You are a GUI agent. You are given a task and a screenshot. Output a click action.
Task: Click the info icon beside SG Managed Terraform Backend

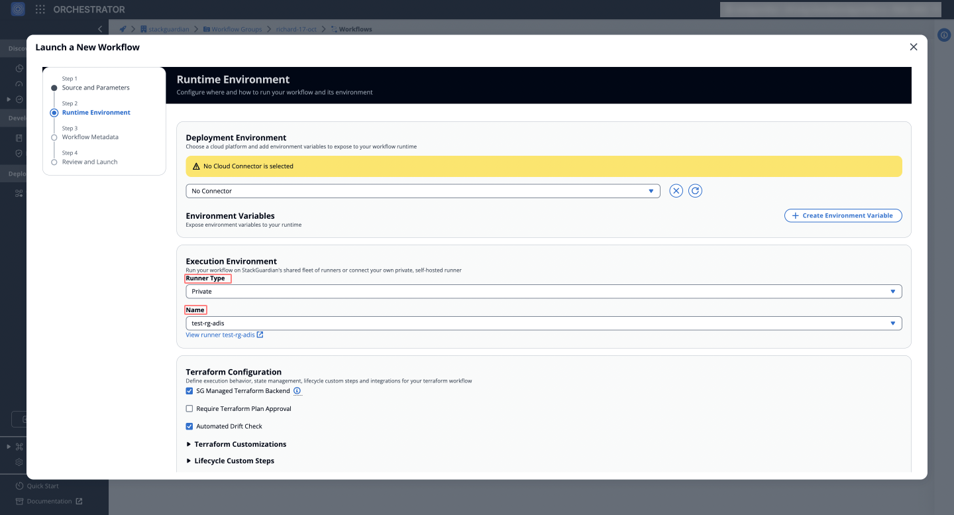click(x=297, y=391)
